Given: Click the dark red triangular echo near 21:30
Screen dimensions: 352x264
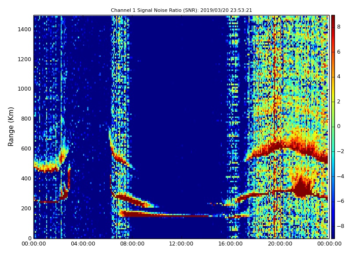Looking at the screenshot, I should pos(302,188).
